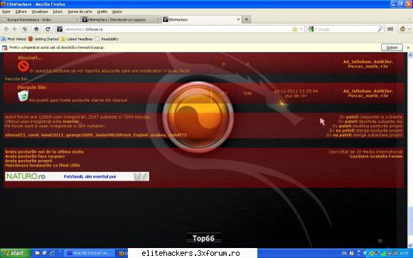This screenshot has width=413, height=258.
Task: Open online user george2009 profile
Action: click(x=80, y=135)
